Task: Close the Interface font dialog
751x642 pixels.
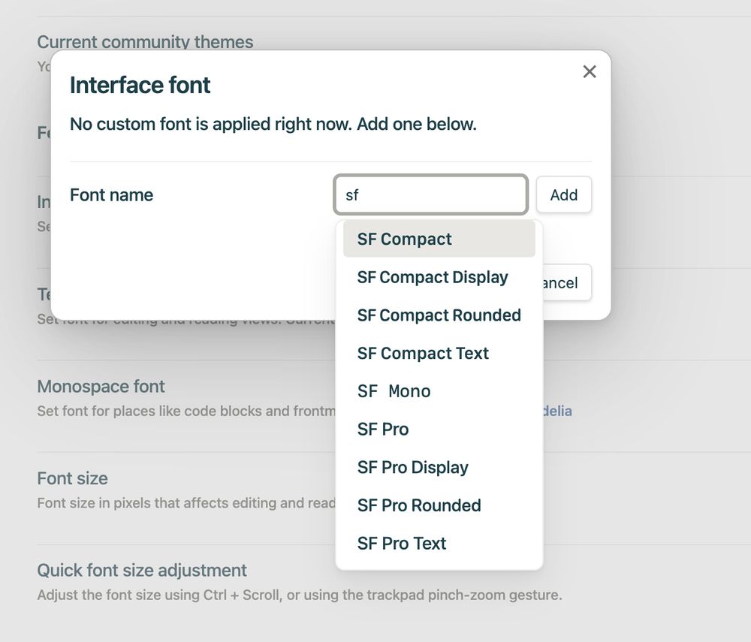Action: pyautogui.click(x=590, y=72)
